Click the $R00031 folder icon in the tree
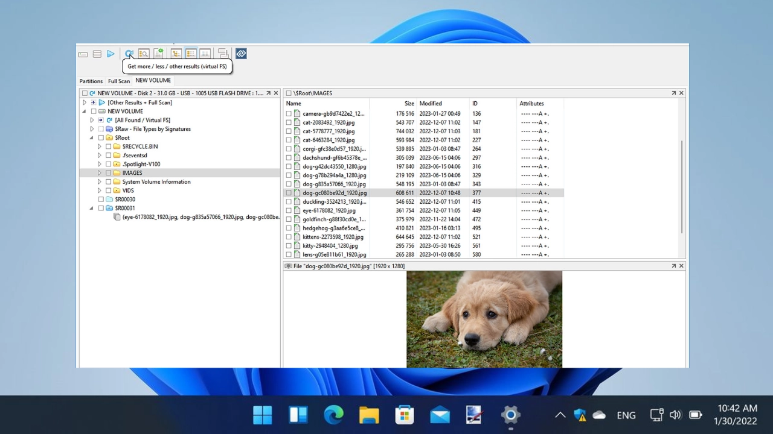This screenshot has width=773, height=434. pos(109,208)
